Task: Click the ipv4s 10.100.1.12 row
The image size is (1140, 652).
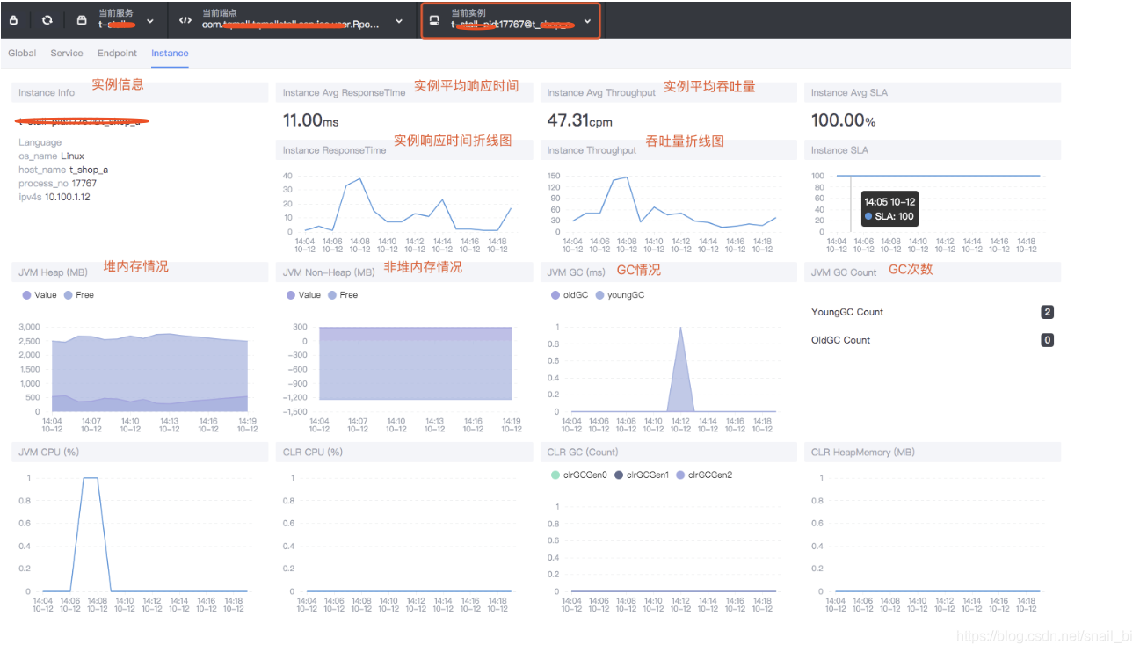Action: (54, 197)
